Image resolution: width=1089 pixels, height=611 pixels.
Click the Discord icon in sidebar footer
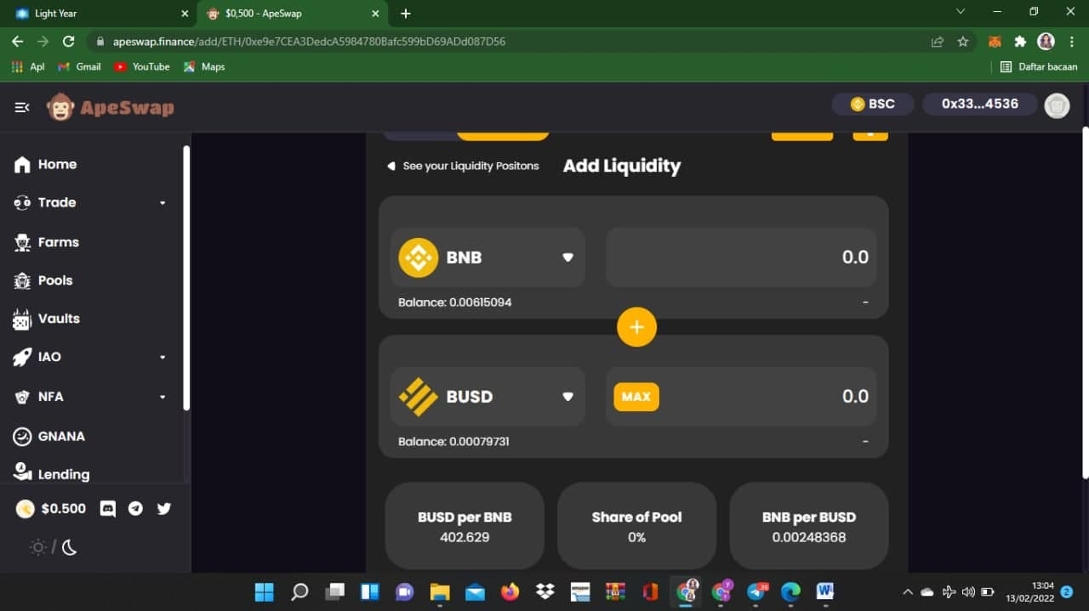click(108, 508)
